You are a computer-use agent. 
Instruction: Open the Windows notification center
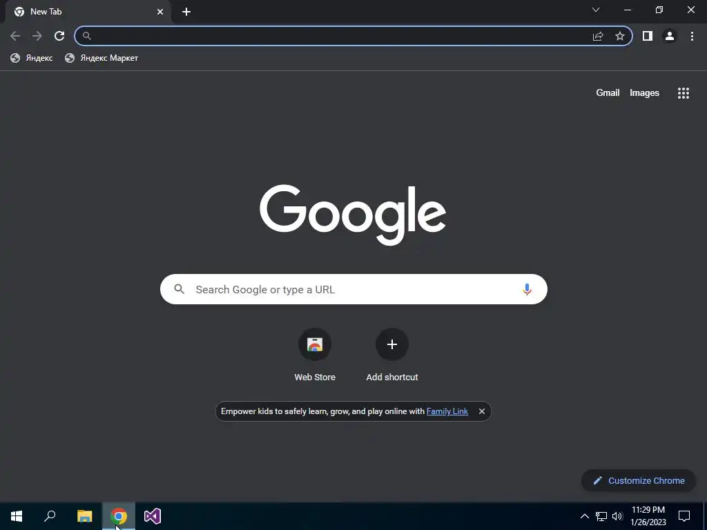(684, 516)
